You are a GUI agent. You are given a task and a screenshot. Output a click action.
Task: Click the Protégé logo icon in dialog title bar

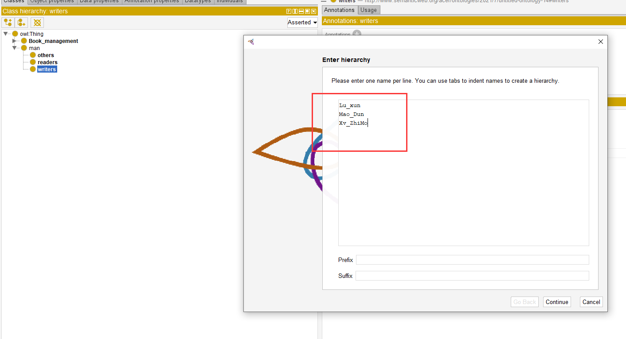click(251, 42)
